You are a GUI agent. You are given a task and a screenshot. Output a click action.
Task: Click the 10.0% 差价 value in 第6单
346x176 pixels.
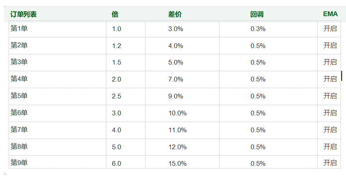[x=177, y=113]
